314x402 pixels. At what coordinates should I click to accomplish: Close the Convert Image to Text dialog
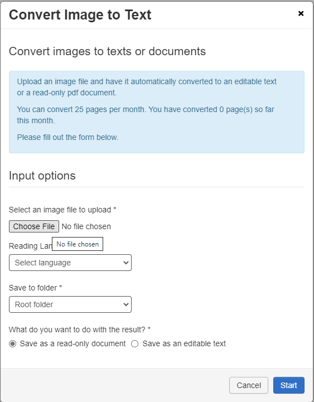tap(301, 13)
